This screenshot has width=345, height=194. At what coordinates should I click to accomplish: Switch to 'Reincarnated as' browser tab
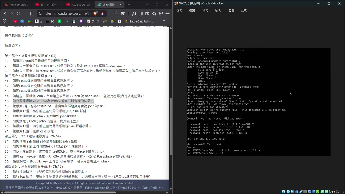[x=17, y=5]
